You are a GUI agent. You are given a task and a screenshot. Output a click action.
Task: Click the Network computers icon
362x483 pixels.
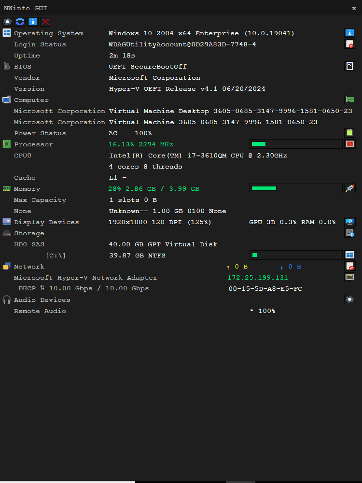[7, 266]
